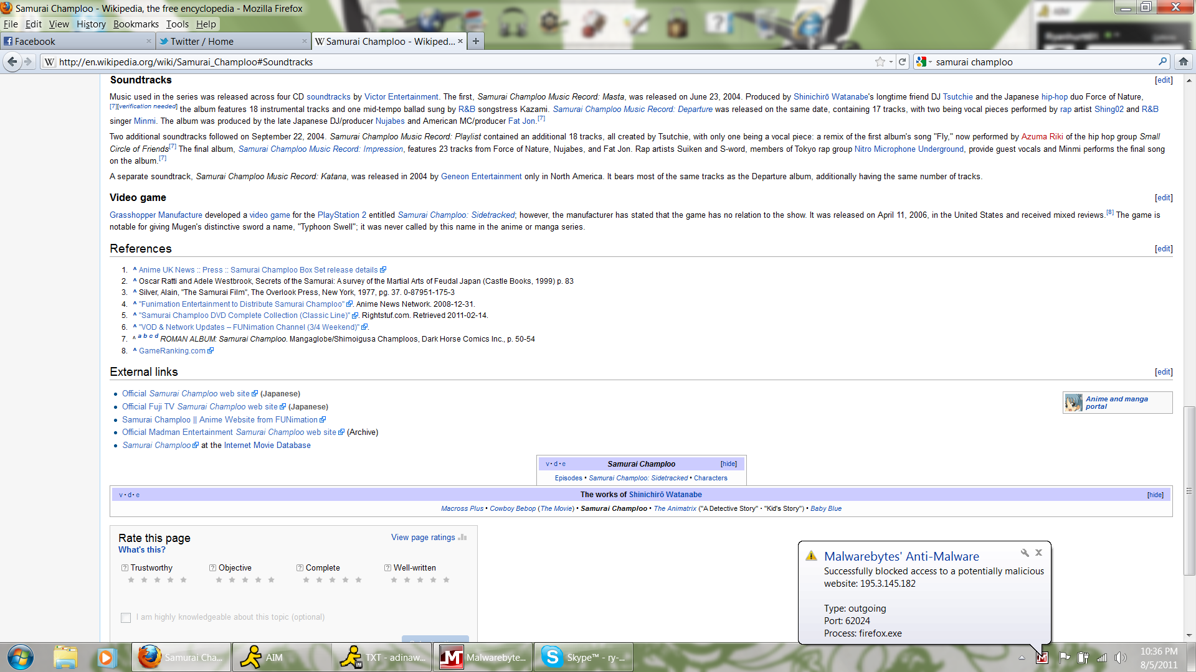Open the View page ratings link

(423, 537)
